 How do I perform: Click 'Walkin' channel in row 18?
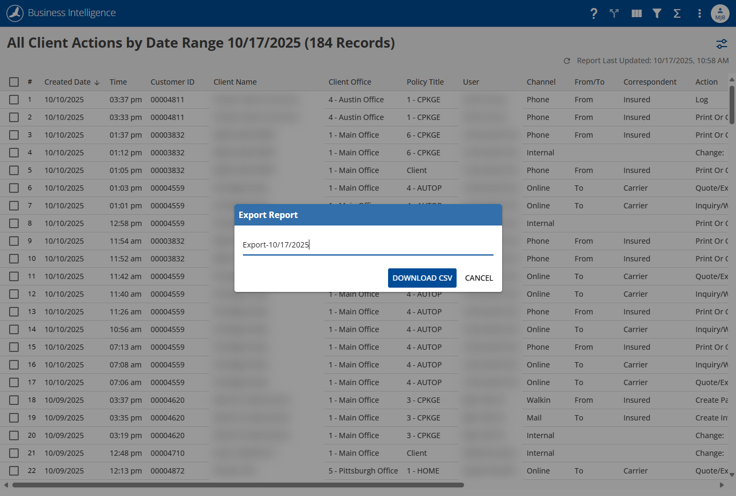pos(538,400)
